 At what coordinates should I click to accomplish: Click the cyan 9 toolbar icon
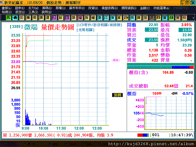113,18
